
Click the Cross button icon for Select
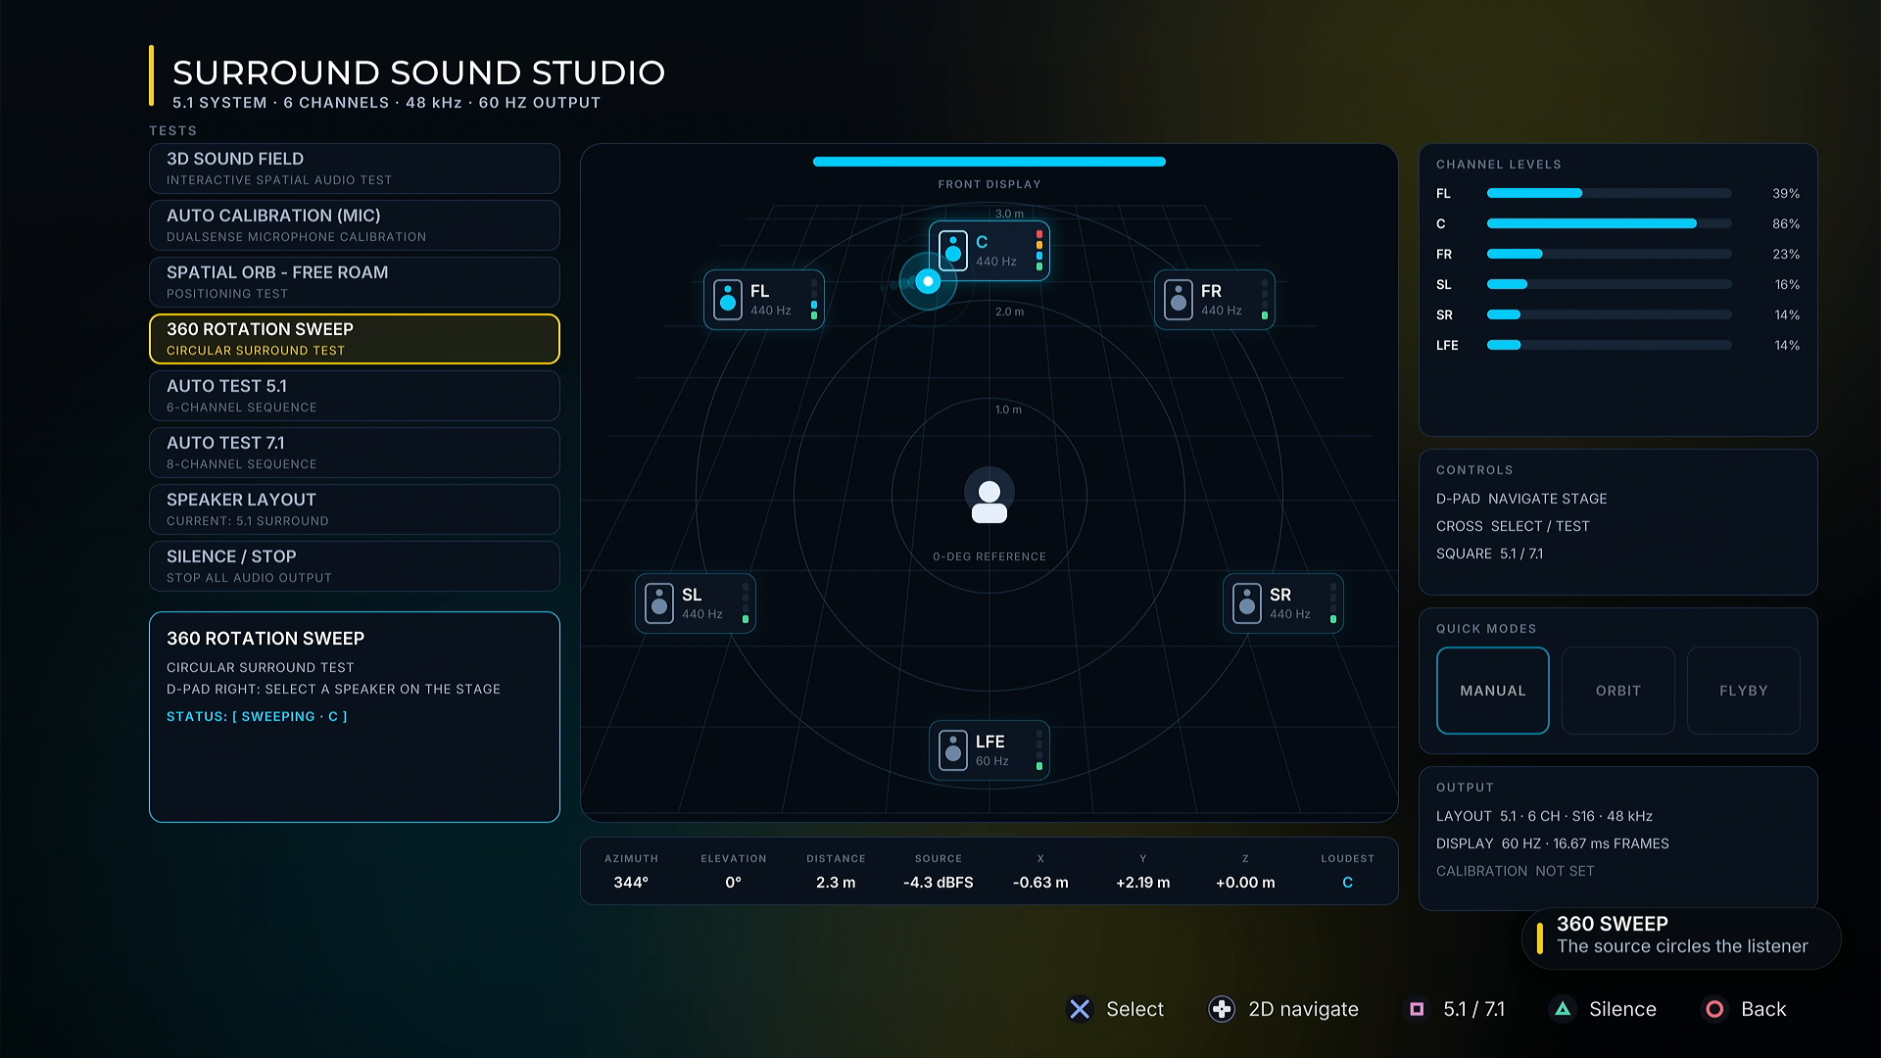(1080, 1009)
